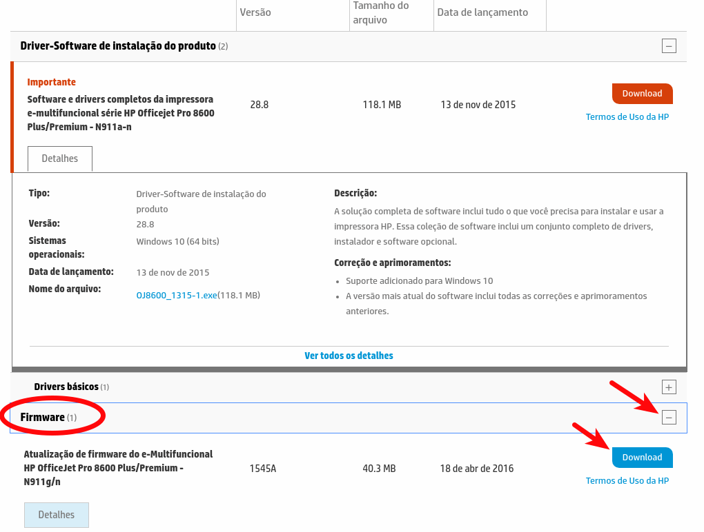Click the Tamanho do arquivo column header
The width and height of the screenshot is (704, 532).
(381, 12)
